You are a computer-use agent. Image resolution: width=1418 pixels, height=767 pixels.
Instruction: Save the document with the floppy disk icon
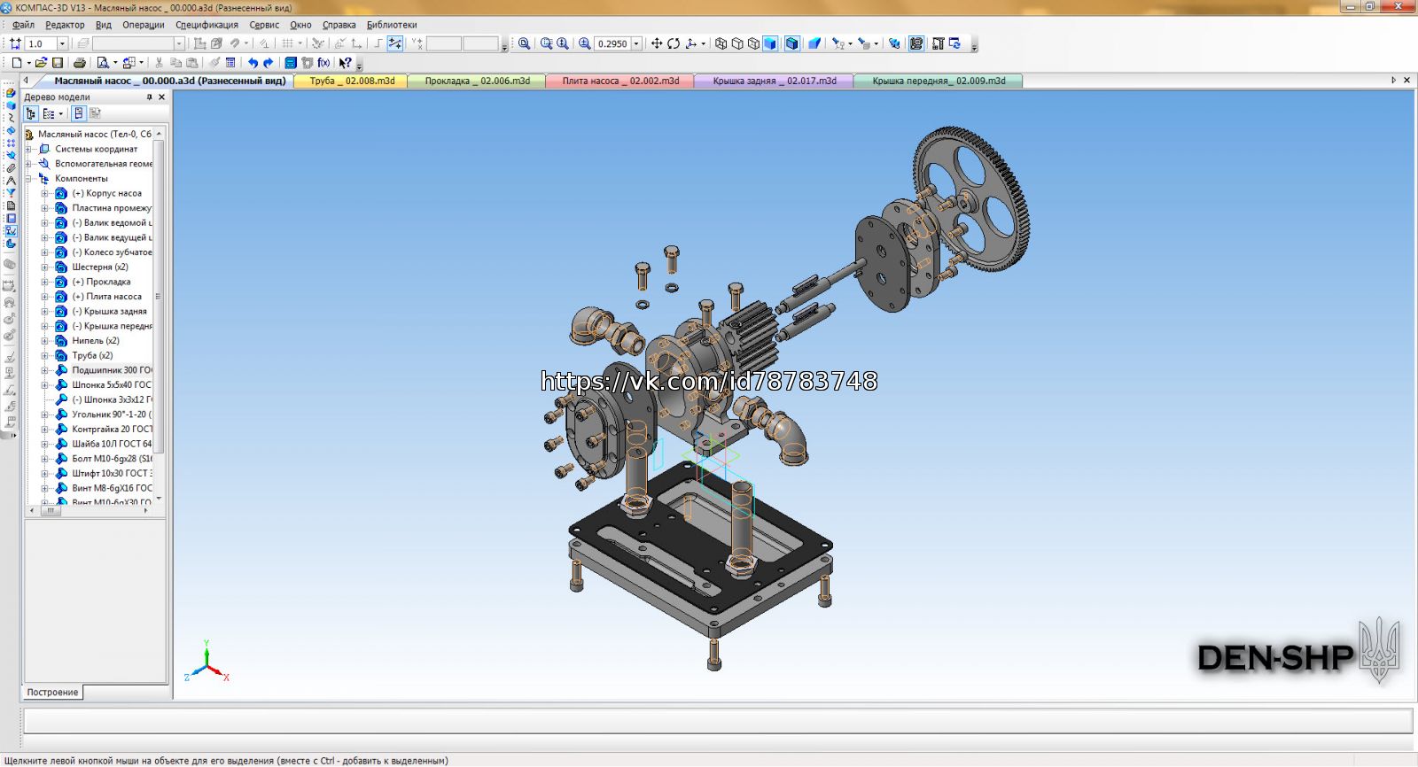[x=58, y=63]
